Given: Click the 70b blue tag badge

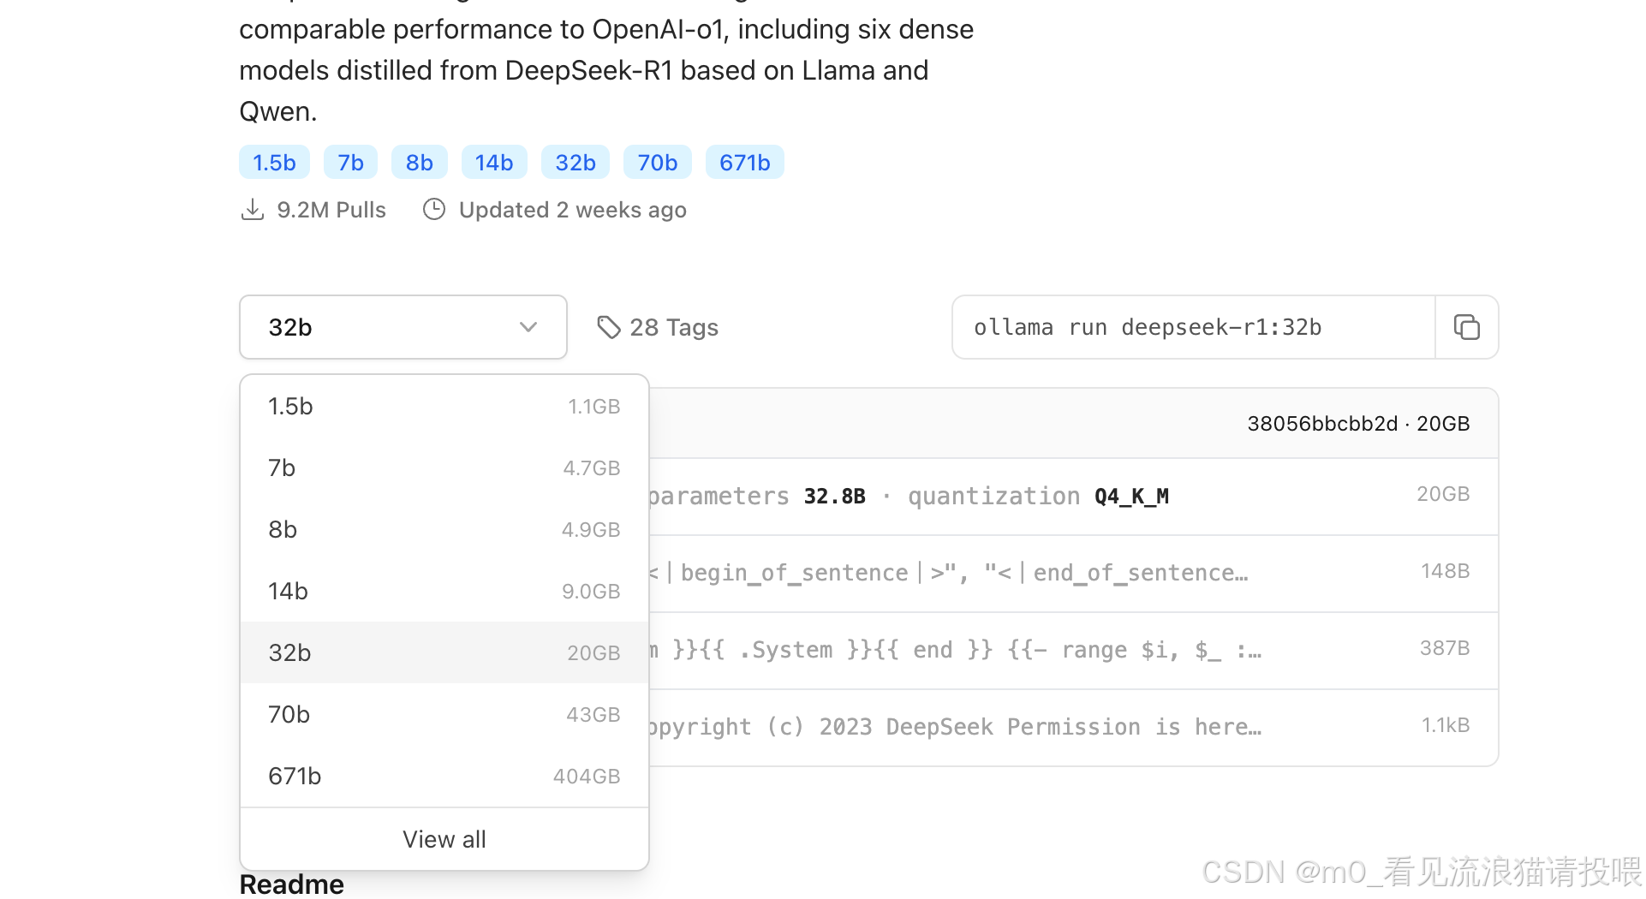Looking at the screenshot, I should tap(657, 163).
